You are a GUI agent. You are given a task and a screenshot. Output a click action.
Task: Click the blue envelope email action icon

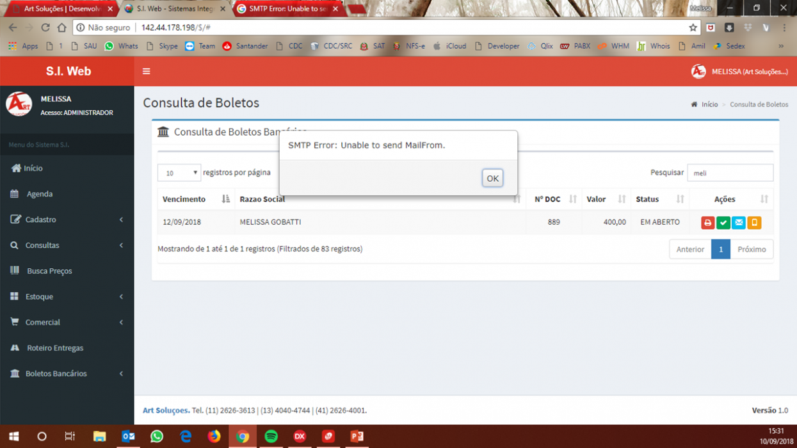739,222
